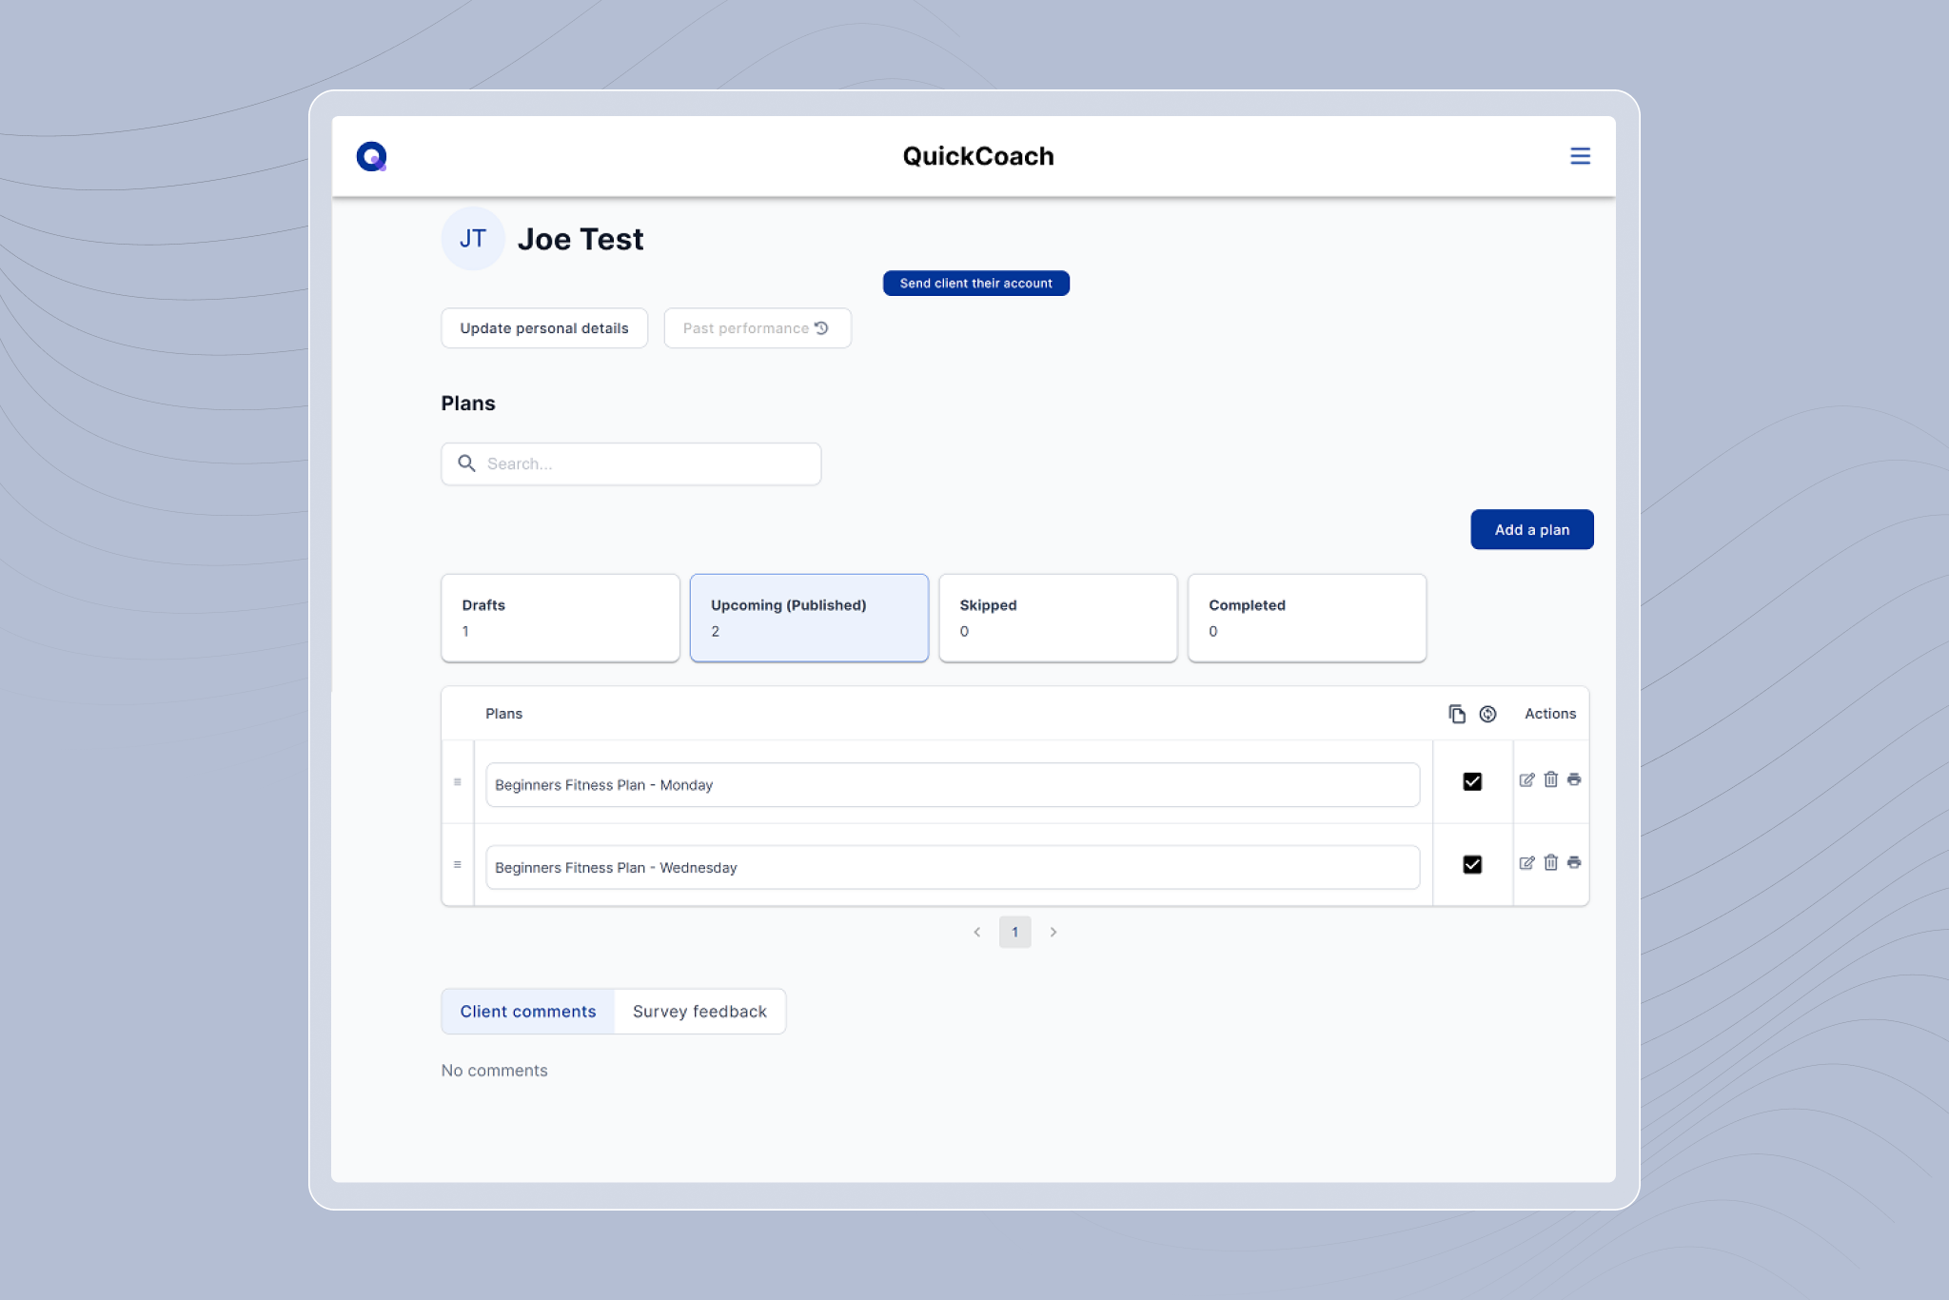Select the Upcoming (Published) tab
Image resolution: width=1949 pixels, height=1300 pixels.
[808, 617]
